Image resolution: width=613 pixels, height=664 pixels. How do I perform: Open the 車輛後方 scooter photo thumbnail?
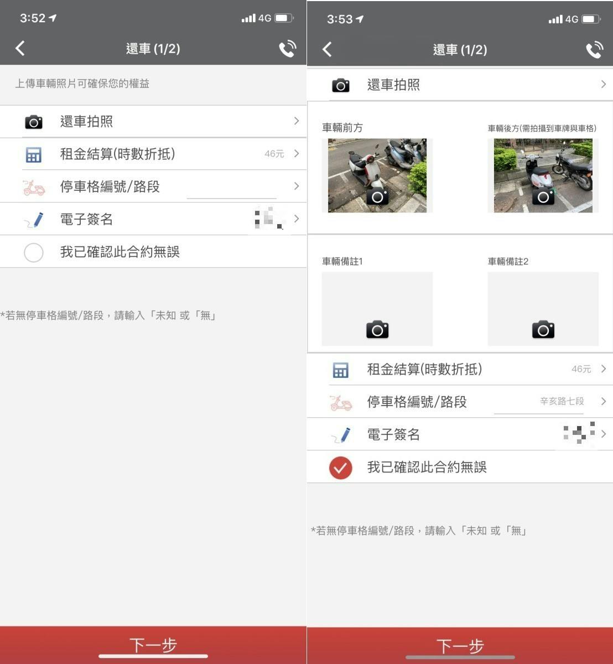click(x=543, y=175)
